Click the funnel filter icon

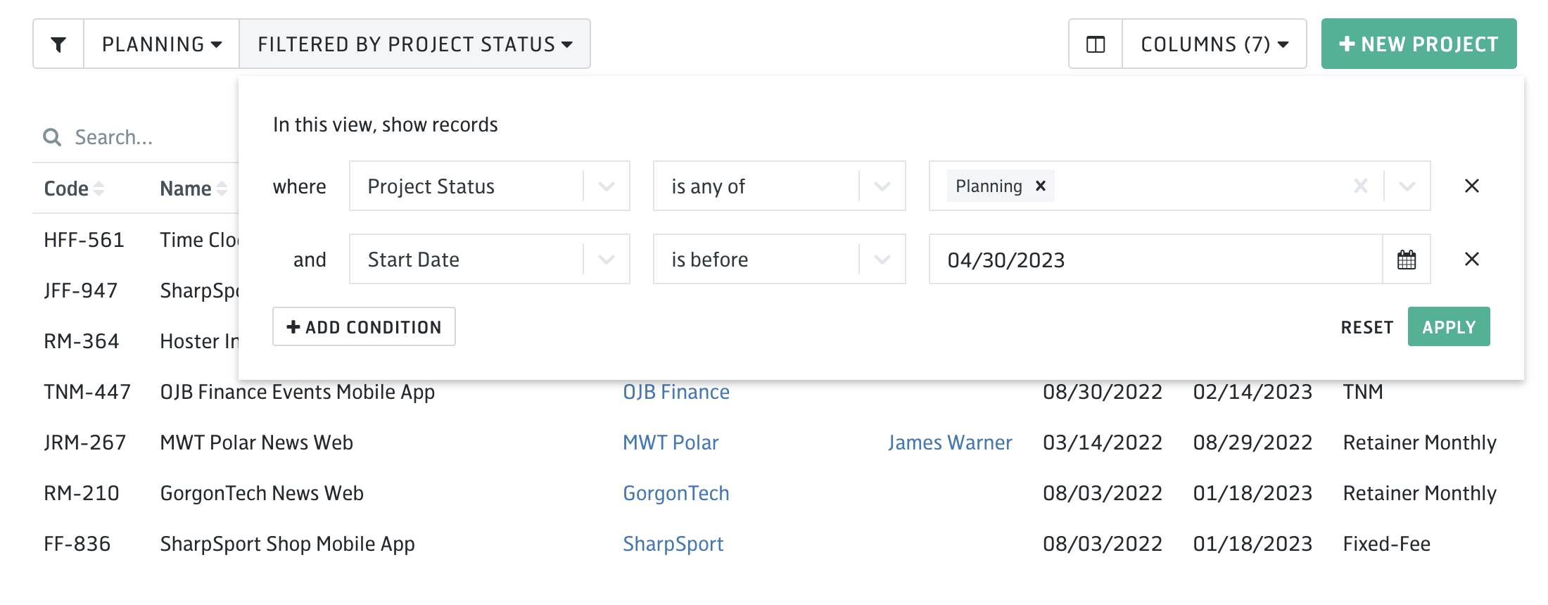click(x=58, y=44)
